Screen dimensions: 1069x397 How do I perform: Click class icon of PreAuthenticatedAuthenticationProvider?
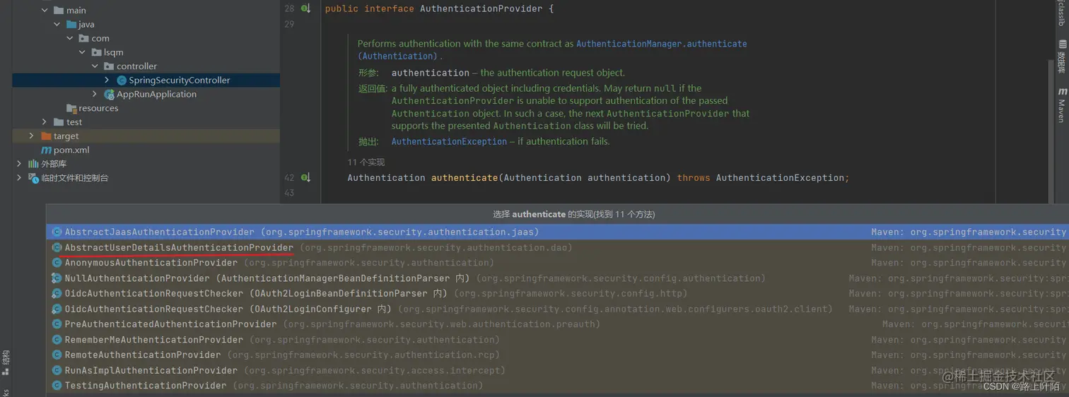pyautogui.click(x=57, y=324)
